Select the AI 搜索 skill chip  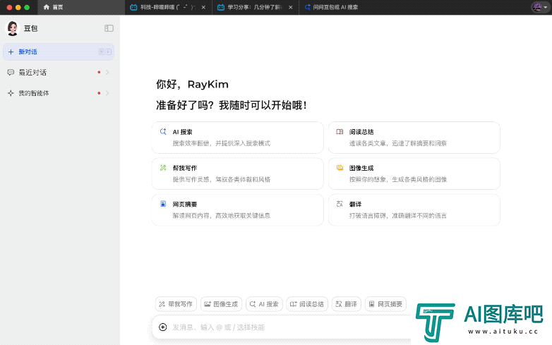pos(264,304)
